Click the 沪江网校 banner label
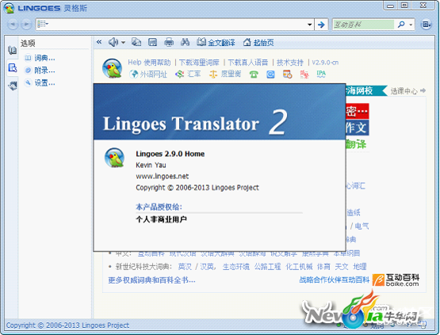Viewport: 440px width, 335px height. [365, 90]
